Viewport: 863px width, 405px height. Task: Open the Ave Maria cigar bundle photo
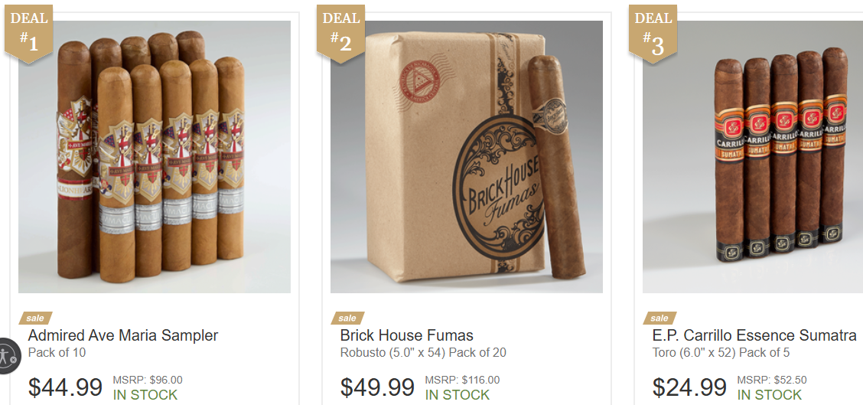pos(154,157)
